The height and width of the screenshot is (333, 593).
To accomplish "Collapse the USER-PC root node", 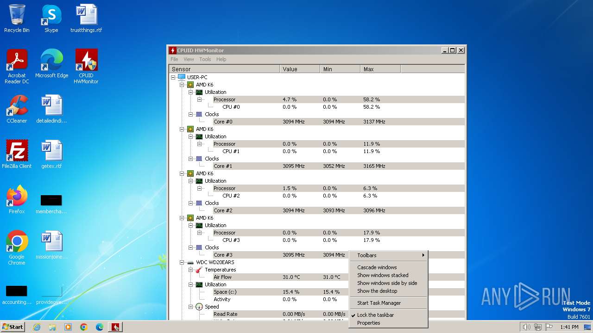I will pyautogui.click(x=173, y=77).
